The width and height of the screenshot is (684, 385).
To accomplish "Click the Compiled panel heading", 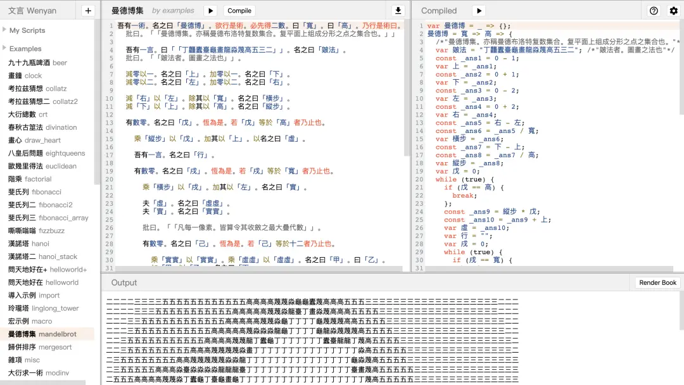I will tap(439, 11).
